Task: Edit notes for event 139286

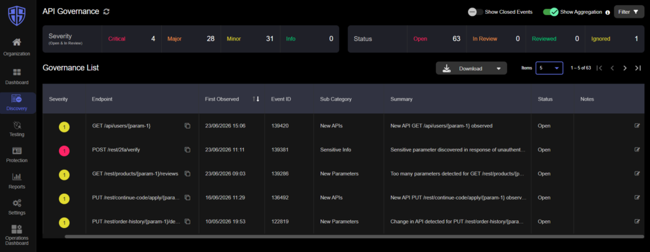Action: tap(637, 173)
